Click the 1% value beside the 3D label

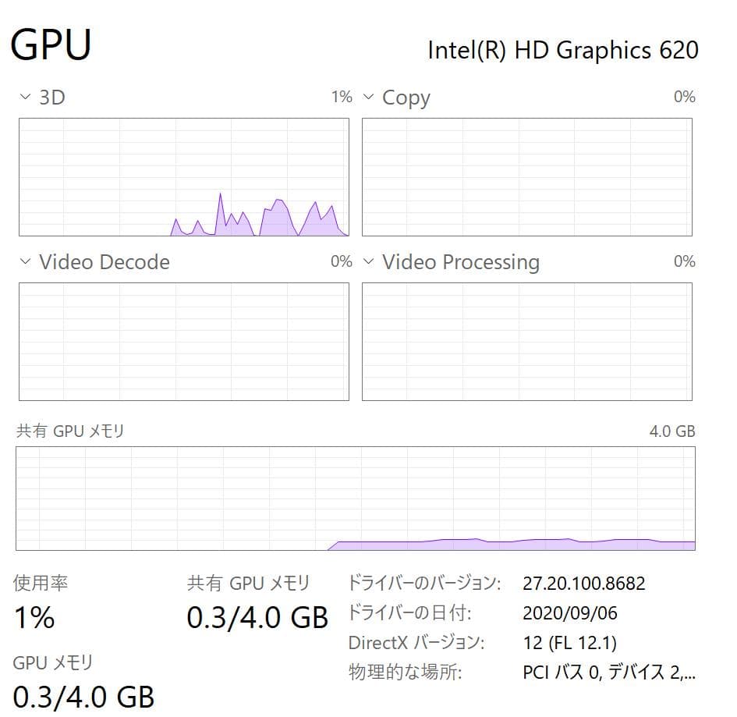click(342, 98)
